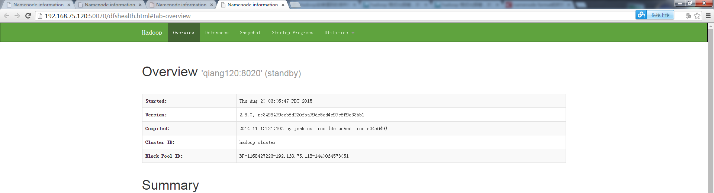Image resolution: width=714 pixels, height=193 pixels.
Task: Click the Summary section heading
Action: click(x=171, y=185)
